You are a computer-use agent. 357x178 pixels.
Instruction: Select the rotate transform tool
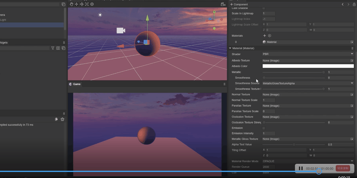pyautogui.click(x=82, y=4)
